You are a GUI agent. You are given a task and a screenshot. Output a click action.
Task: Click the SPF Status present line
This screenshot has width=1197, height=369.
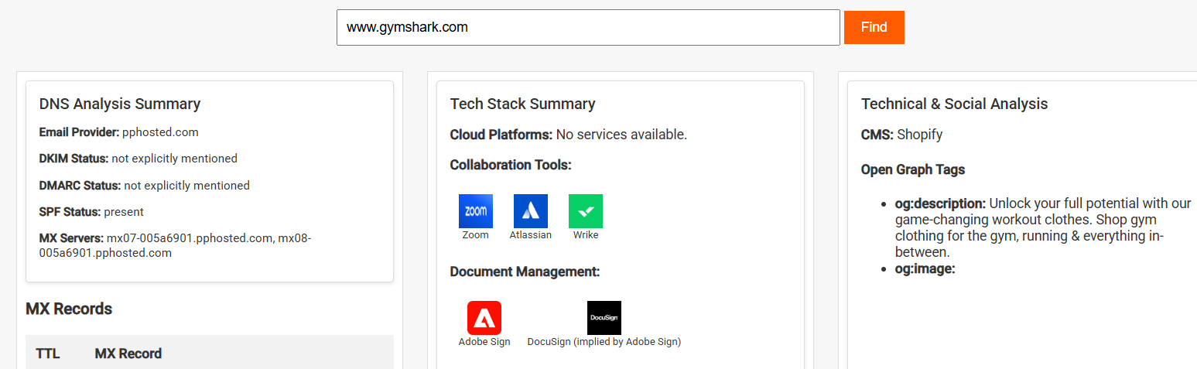click(92, 212)
